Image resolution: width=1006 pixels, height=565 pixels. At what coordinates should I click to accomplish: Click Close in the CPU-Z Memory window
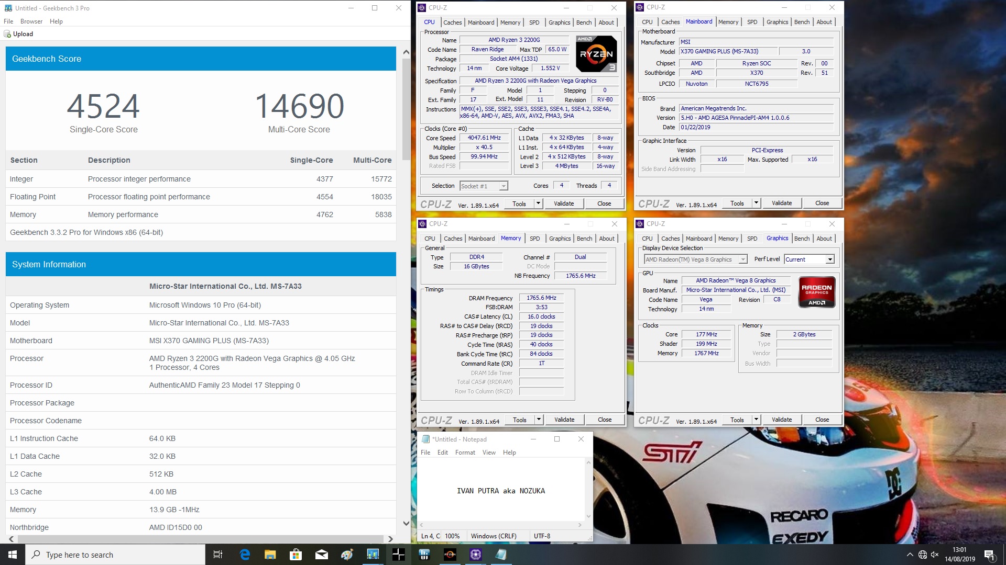[x=605, y=420]
